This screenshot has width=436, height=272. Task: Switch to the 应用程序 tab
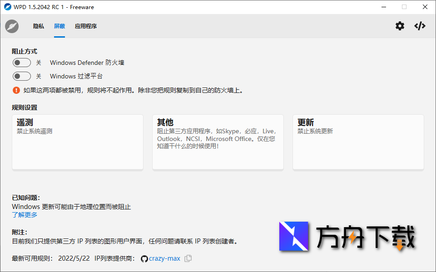(86, 26)
